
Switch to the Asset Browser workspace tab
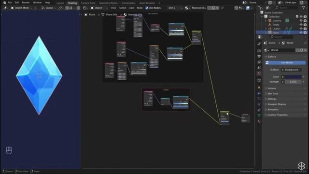pyautogui.click(x=147, y=3)
